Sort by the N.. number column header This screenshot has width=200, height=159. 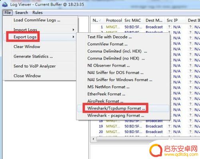pyautogui.click(x=98, y=20)
